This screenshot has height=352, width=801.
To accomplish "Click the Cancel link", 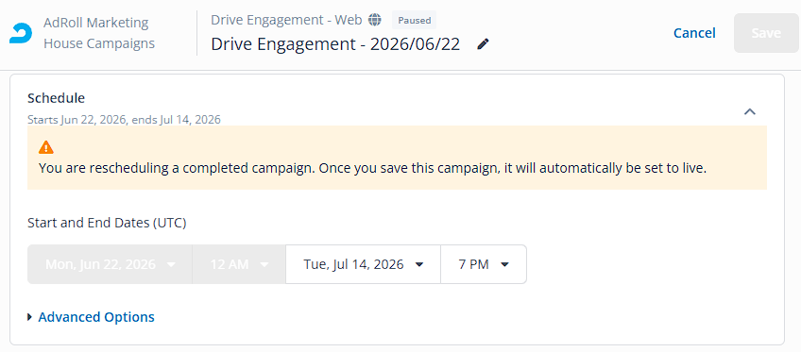I will click(x=694, y=33).
